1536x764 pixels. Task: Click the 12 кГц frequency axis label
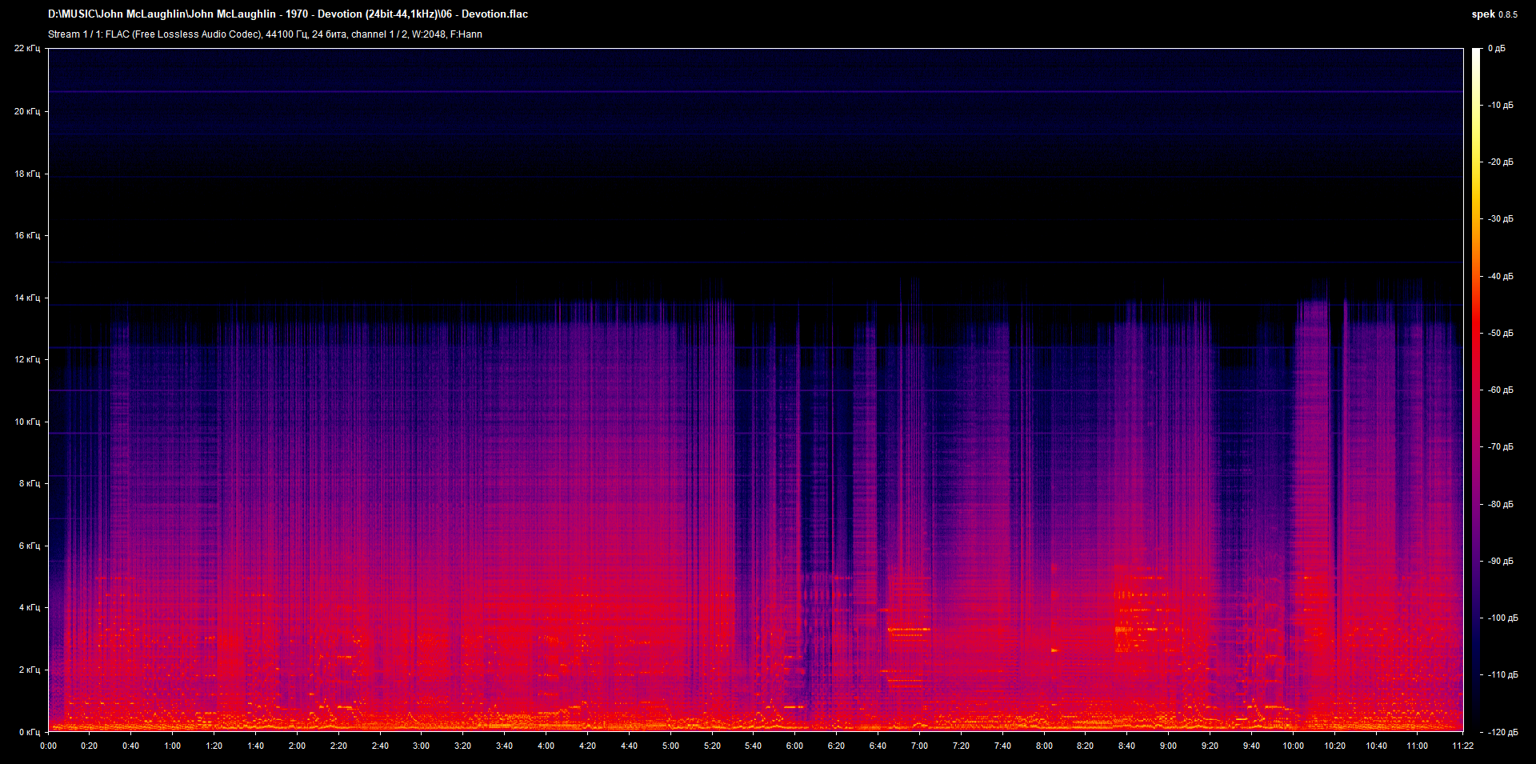(27, 359)
